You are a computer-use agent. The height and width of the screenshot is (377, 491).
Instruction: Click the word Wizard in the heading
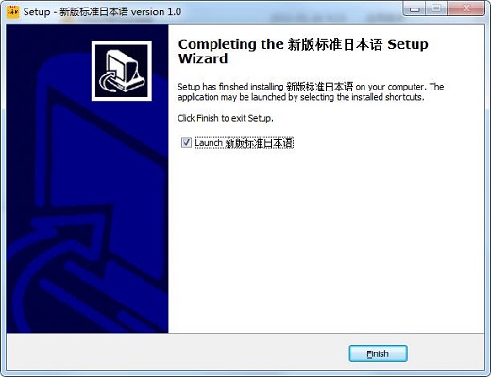(x=203, y=58)
